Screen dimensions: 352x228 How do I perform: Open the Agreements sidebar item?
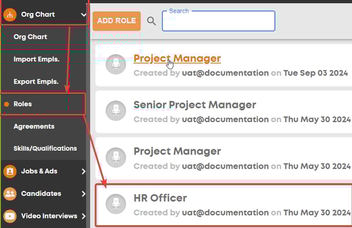pyautogui.click(x=34, y=126)
